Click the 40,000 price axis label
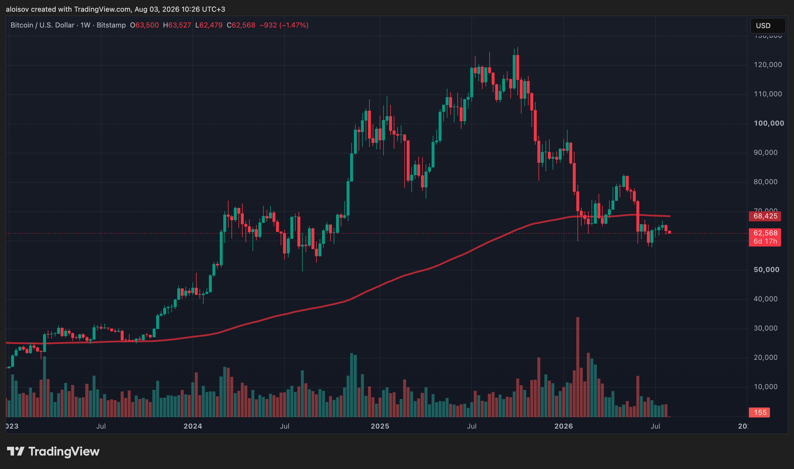Screen dimensions: 794x469 coord(766,299)
